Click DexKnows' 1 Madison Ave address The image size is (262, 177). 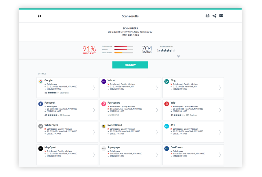click(x=189, y=153)
